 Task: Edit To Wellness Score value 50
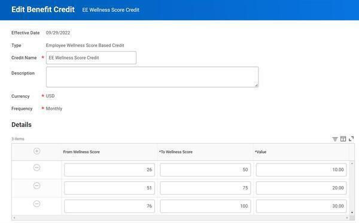coord(205,169)
